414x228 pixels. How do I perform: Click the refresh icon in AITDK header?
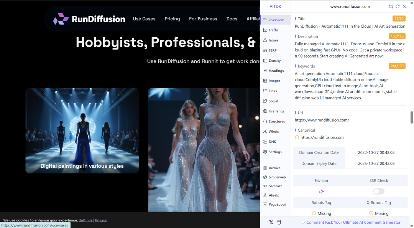[x=398, y=7]
